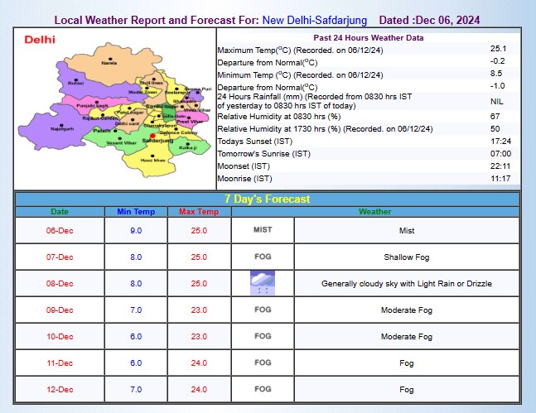Click the MIST icon for 06-Dec

262,230
